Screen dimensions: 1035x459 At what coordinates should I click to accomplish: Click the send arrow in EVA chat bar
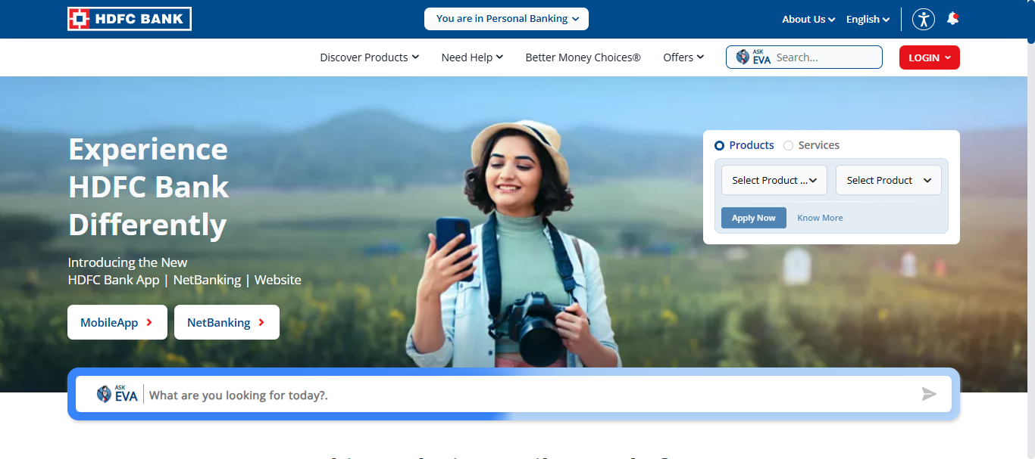pyautogui.click(x=929, y=394)
